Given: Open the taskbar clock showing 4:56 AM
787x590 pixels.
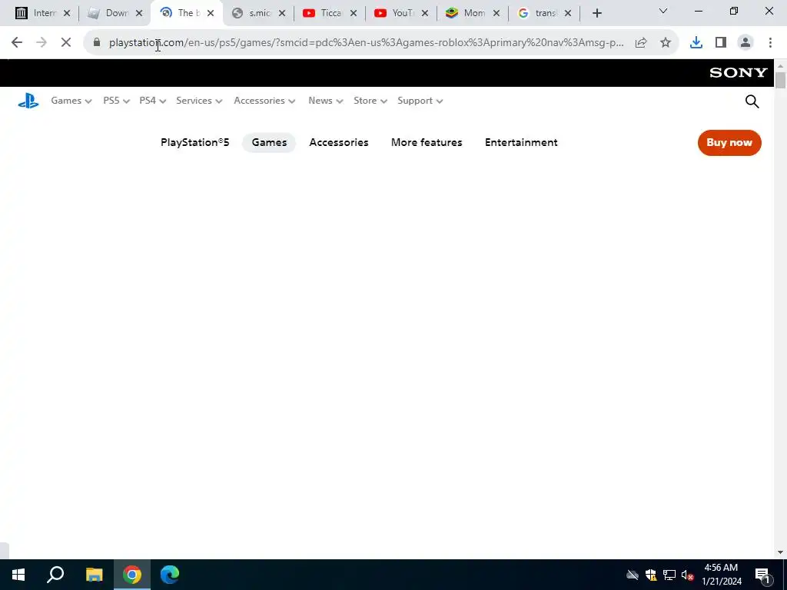Looking at the screenshot, I should [x=721, y=575].
